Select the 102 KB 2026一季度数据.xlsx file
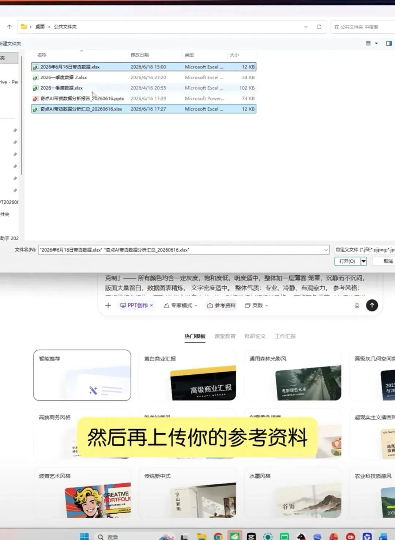This screenshot has width=395, height=540. tap(143, 88)
